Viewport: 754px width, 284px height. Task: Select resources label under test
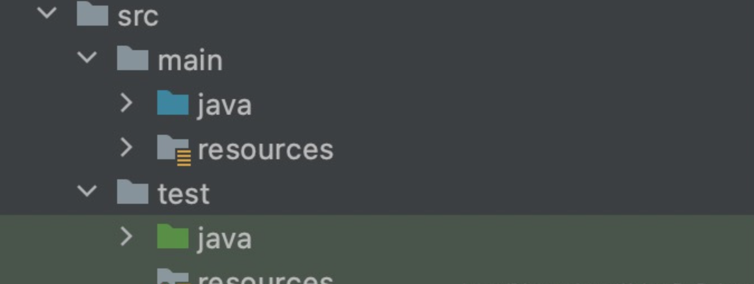(265, 278)
